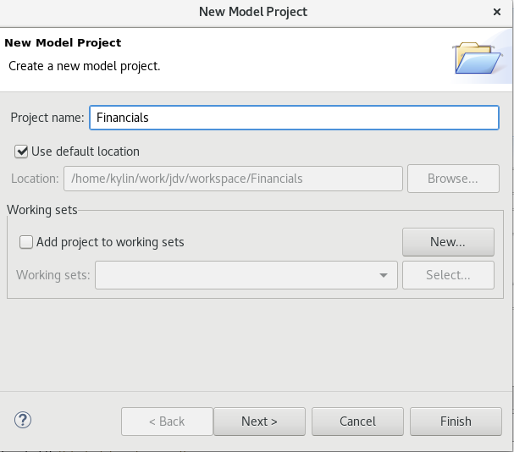Close the New Model Project dialog
The height and width of the screenshot is (452, 514).
pos(497,12)
